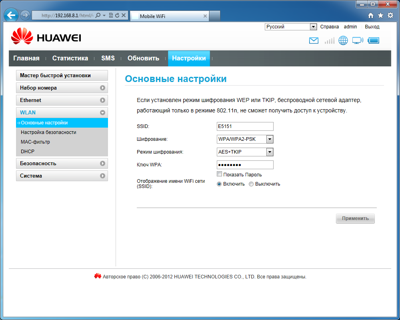Open the Справка help link

coord(329,27)
